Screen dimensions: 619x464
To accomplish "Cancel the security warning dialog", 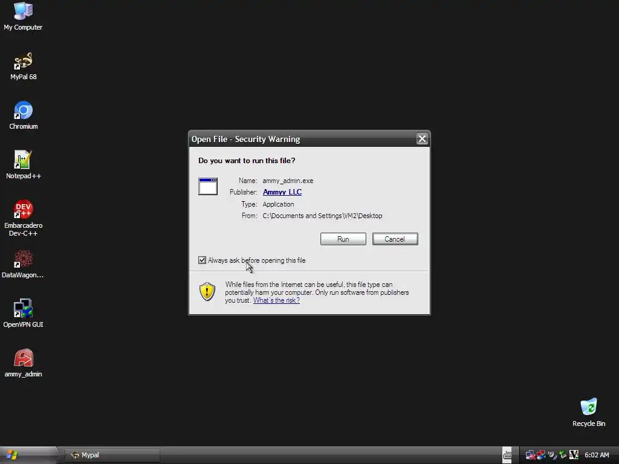I will click(395, 239).
